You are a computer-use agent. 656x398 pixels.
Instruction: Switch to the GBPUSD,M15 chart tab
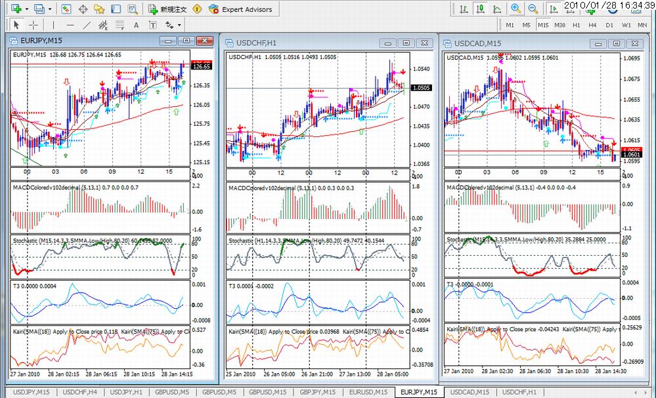[x=267, y=392]
